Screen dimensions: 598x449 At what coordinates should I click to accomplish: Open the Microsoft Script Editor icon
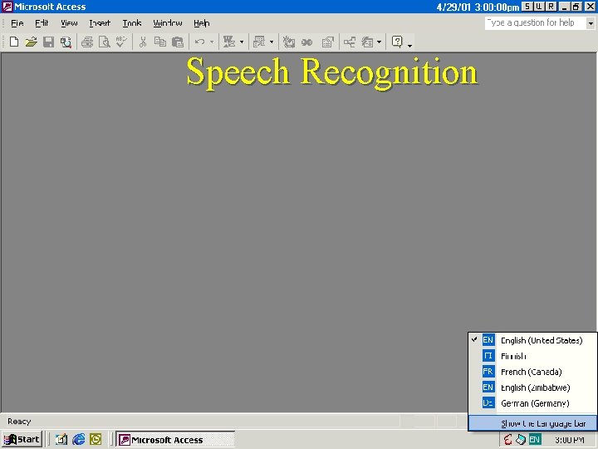point(306,42)
